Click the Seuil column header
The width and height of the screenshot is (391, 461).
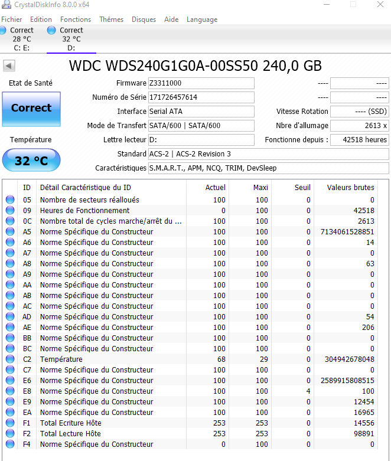[x=302, y=187]
